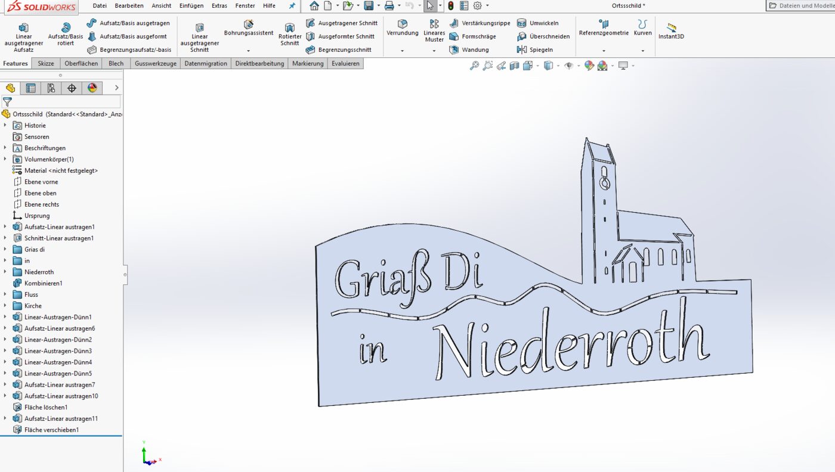This screenshot has height=472, width=835.
Task: Expand the Historie folder
Action: pyautogui.click(x=5, y=125)
